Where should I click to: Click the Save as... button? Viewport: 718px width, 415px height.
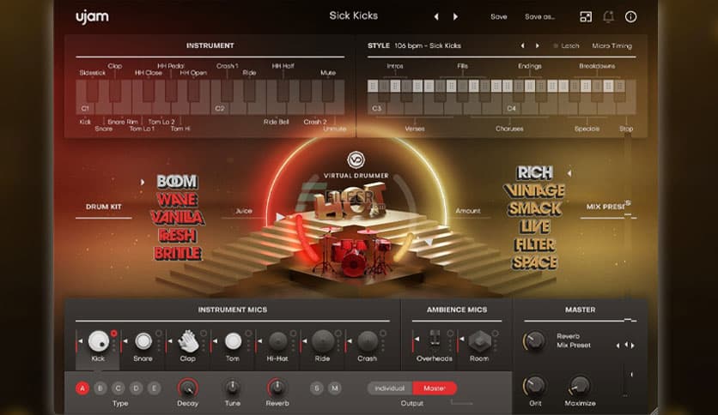539,17
